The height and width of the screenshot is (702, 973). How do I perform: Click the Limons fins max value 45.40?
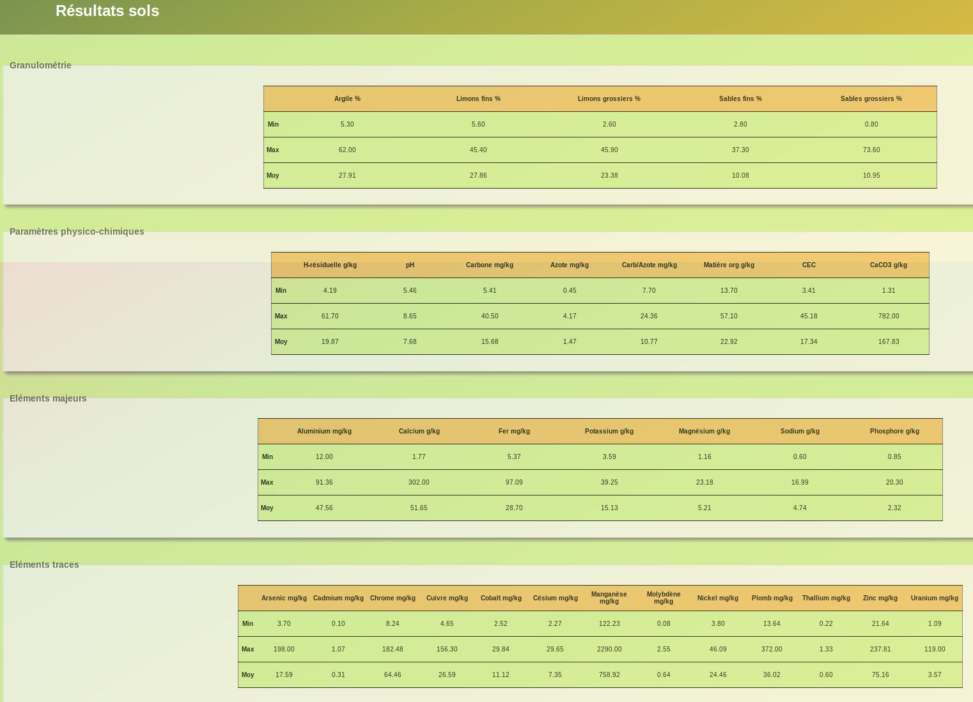(478, 150)
